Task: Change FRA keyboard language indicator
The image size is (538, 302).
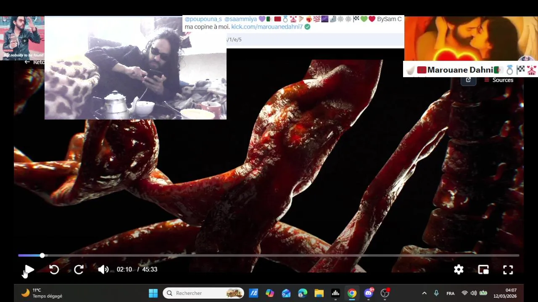Action: [451, 293]
